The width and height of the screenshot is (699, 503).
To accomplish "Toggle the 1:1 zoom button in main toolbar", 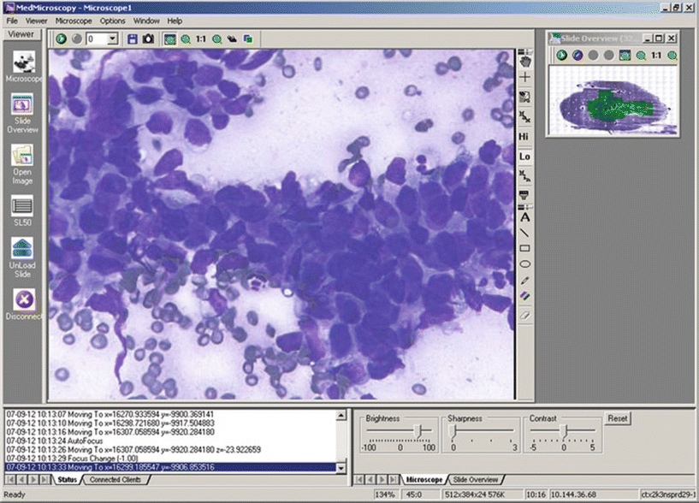I will click(x=200, y=38).
